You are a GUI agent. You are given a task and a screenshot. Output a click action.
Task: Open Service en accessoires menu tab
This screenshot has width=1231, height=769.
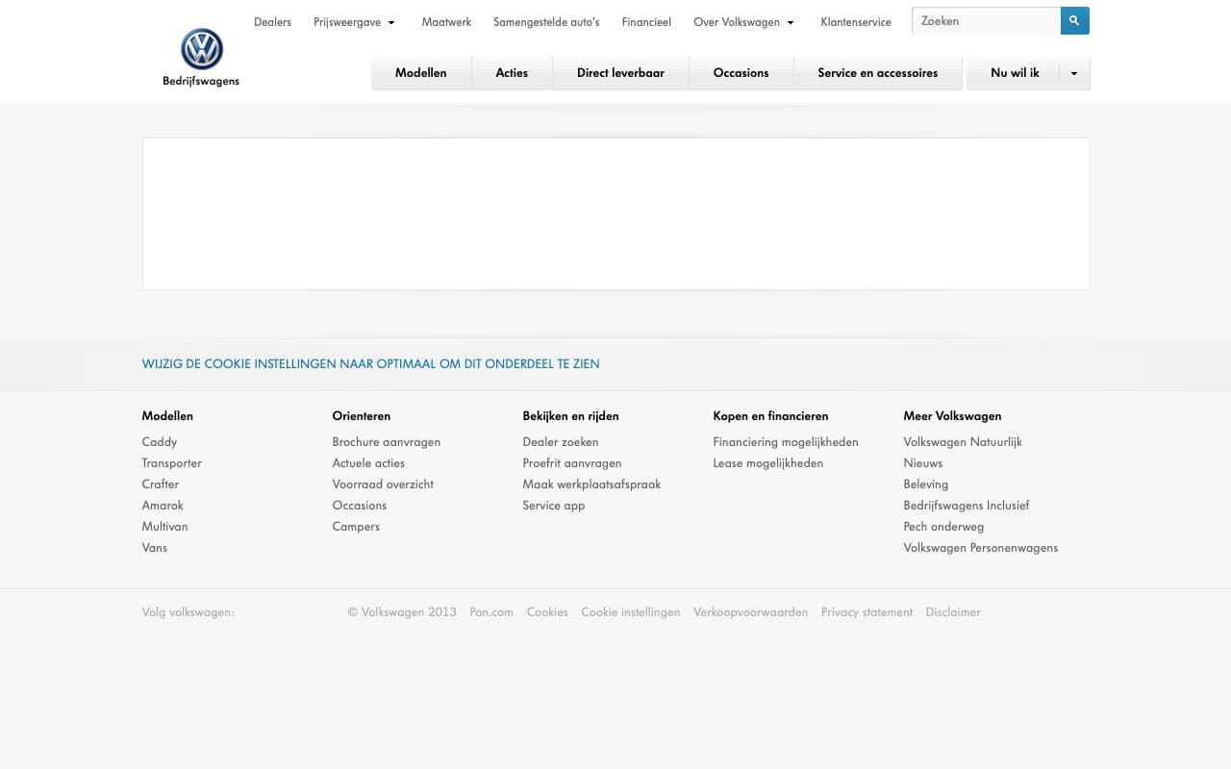click(x=878, y=73)
